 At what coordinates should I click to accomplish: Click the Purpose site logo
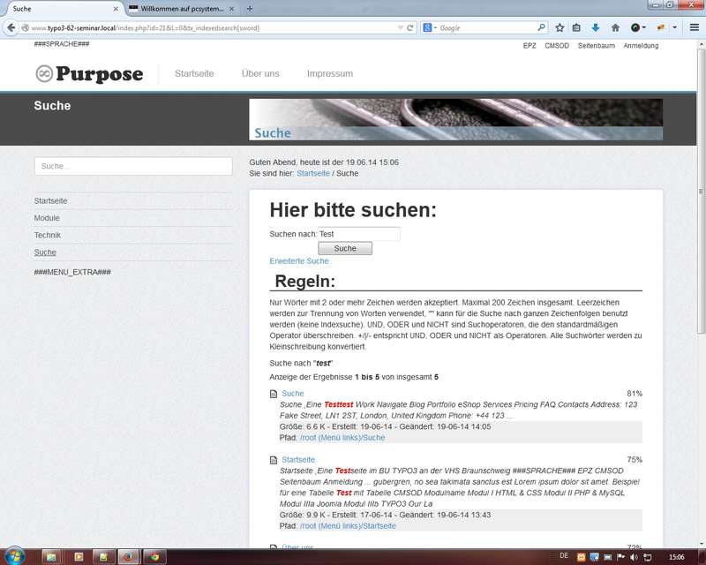click(89, 74)
